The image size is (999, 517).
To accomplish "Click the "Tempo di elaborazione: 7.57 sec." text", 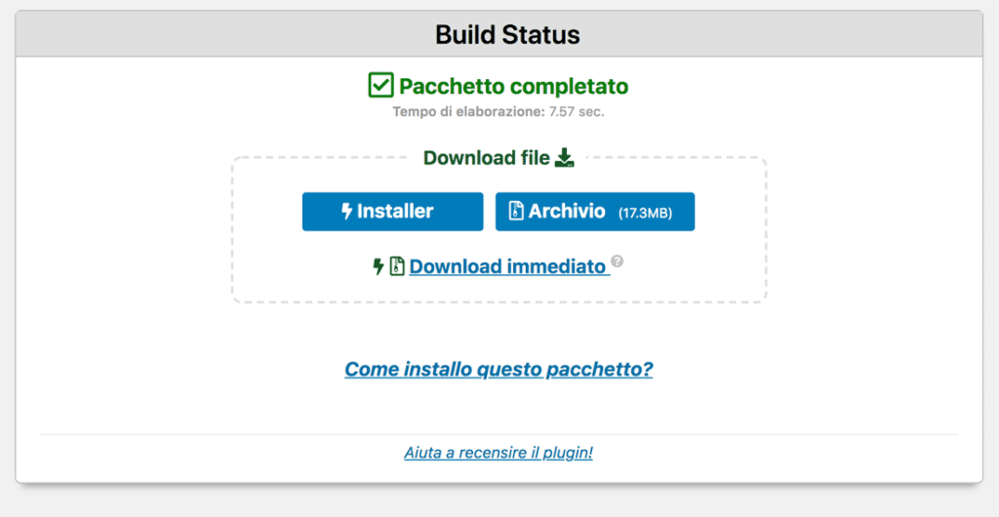I will click(499, 112).
